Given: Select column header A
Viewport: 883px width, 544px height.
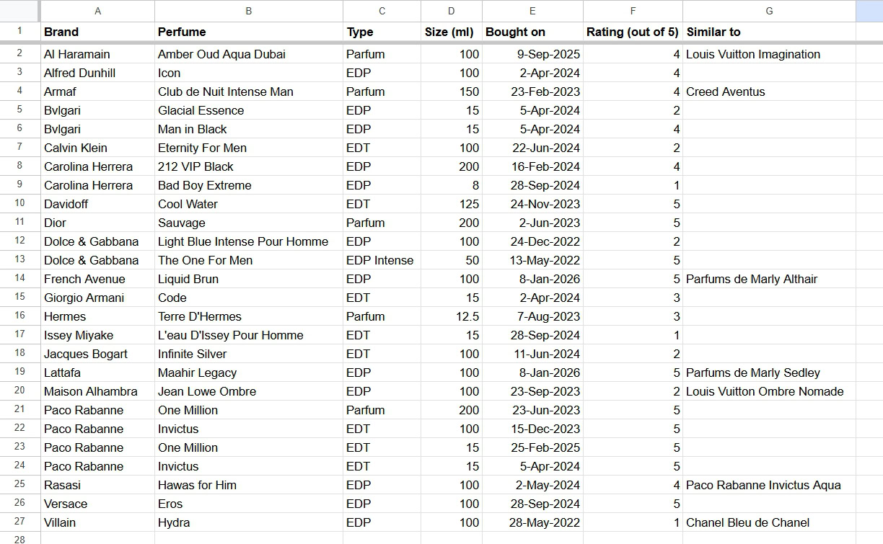Looking at the screenshot, I should (97, 11).
